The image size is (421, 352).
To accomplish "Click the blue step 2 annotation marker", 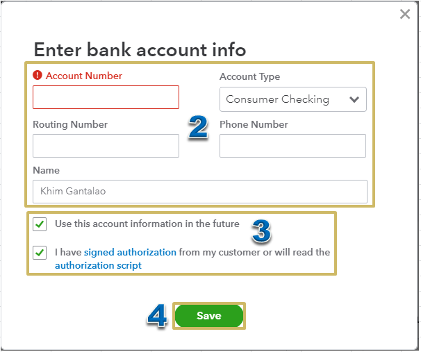I will [199, 127].
